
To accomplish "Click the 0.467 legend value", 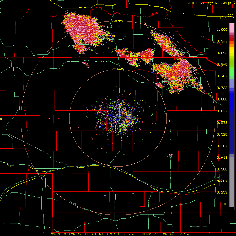I will click(222, 146).
